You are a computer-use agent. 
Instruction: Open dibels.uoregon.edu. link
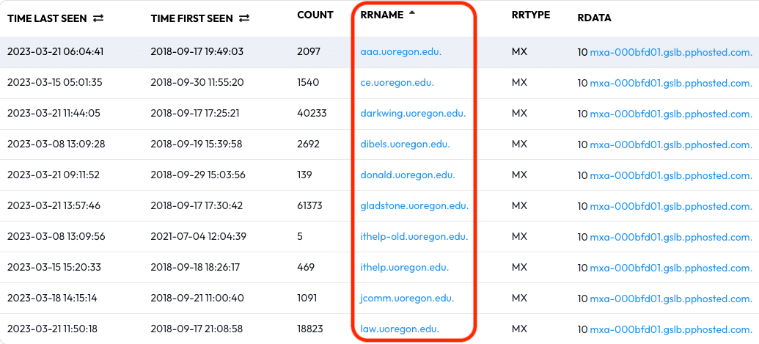point(405,144)
